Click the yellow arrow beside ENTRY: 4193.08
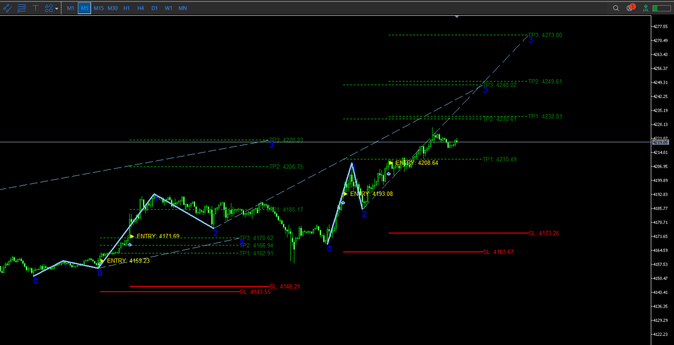The height and width of the screenshot is (345, 674). pos(346,194)
